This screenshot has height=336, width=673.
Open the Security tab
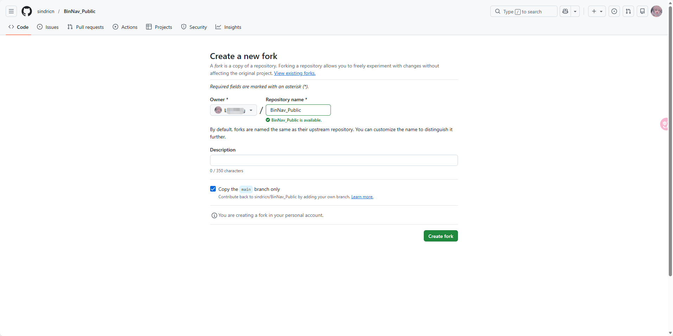[x=194, y=27]
